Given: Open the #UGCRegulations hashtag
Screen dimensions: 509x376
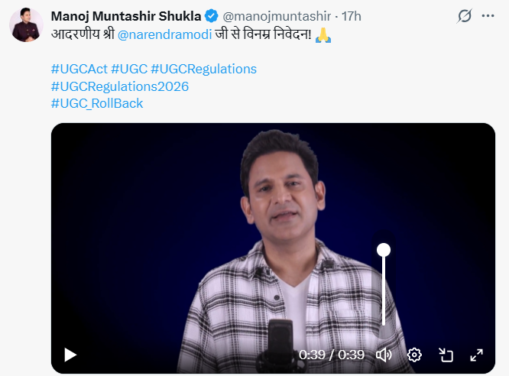Looking at the screenshot, I should coord(204,69).
